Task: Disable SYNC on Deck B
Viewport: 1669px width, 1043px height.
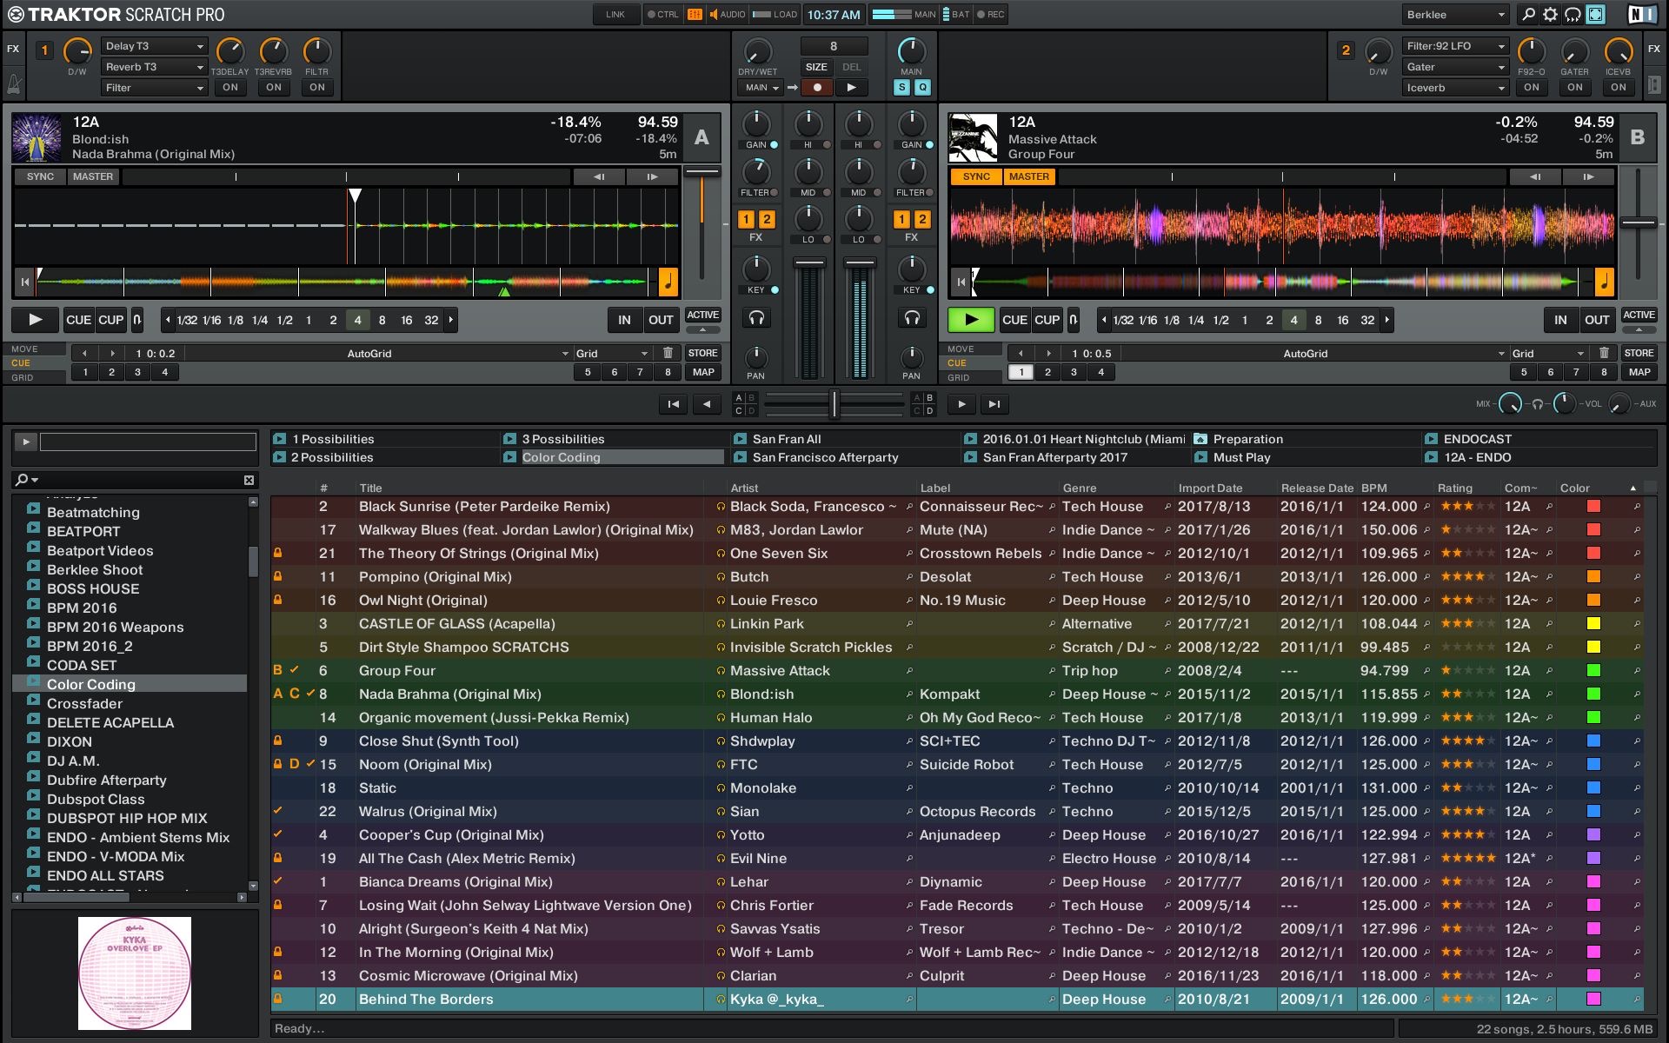Action: click(x=976, y=176)
